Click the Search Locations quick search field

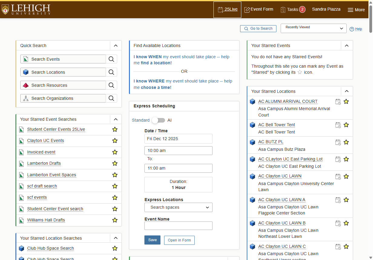[x=63, y=72]
